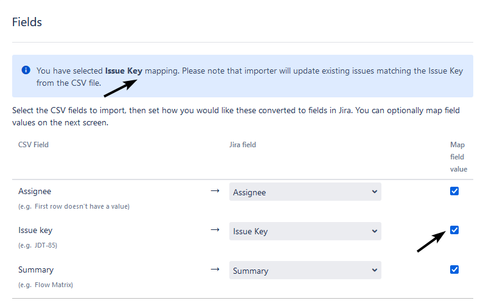The image size is (483, 306).
Task: Uncheck Map field value for Issue key
Action: click(x=454, y=230)
